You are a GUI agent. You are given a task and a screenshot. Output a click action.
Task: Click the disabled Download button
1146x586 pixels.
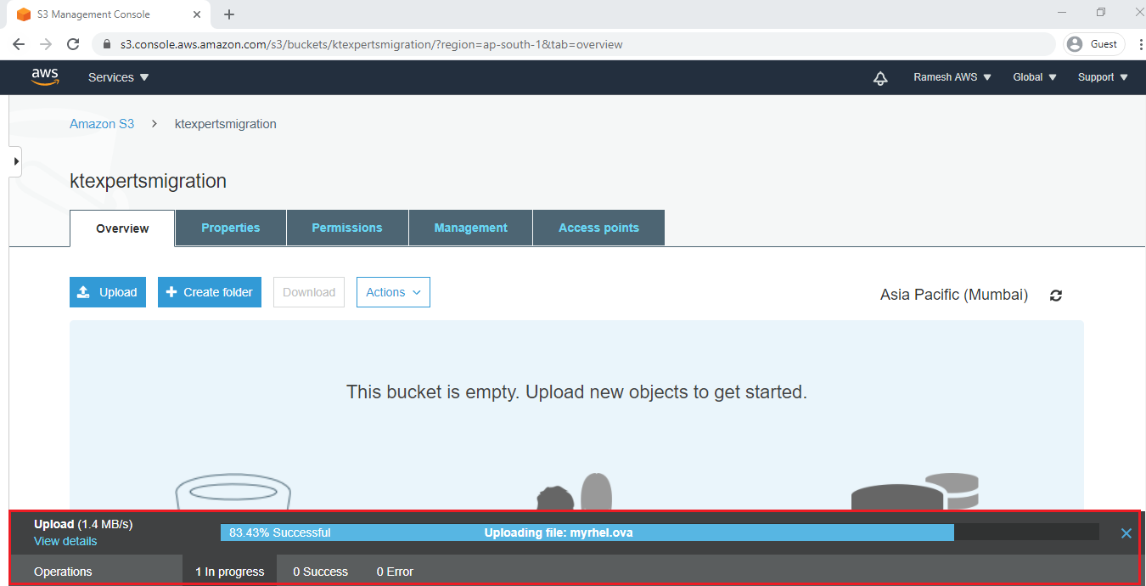[309, 292]
